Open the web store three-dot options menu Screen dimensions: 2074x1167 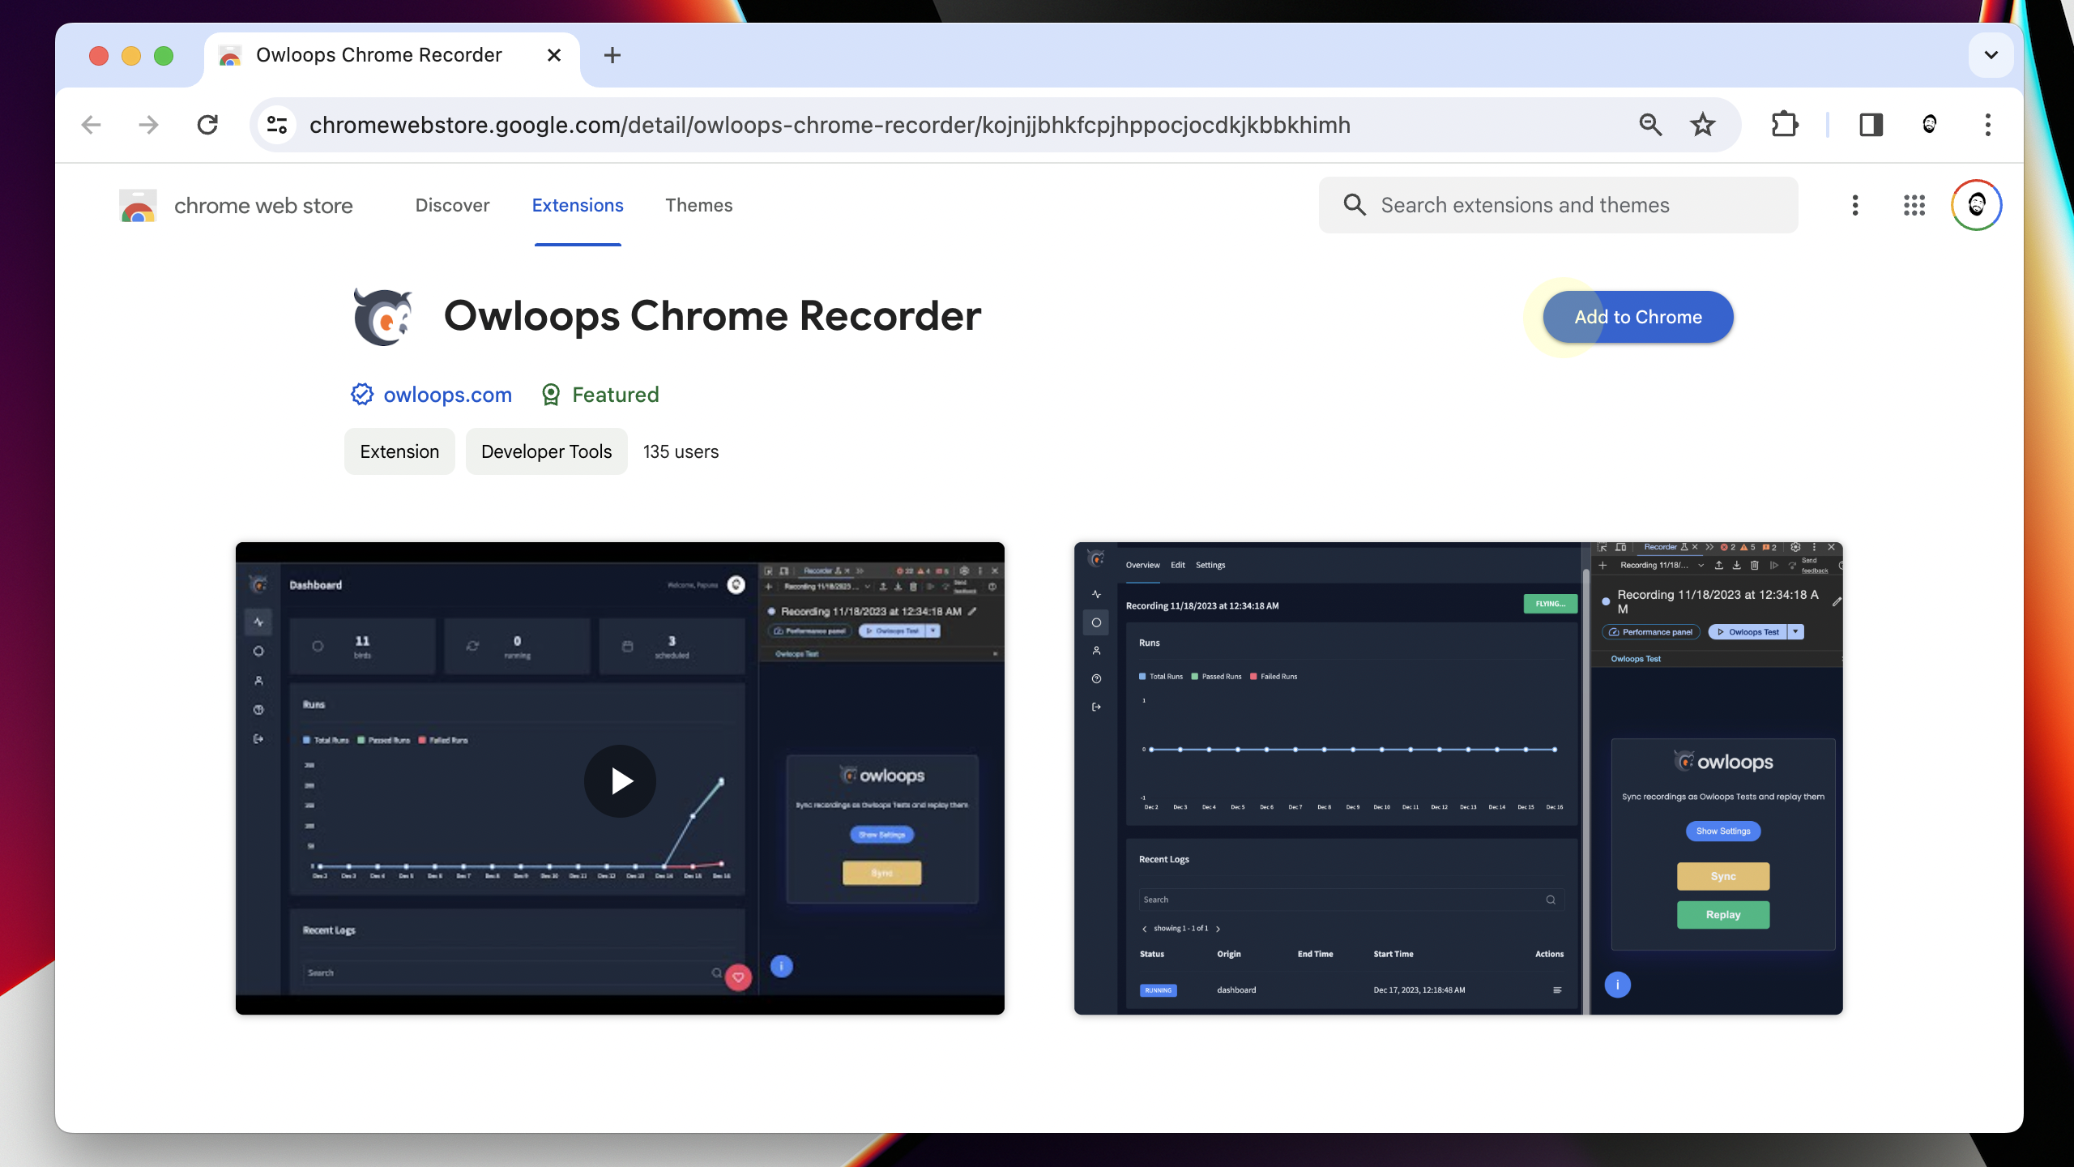[x=1854, y=206]
